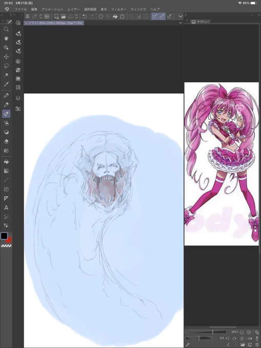Select the Pen tool
This screenshot has width=261, height=348.
pos(6,95)
